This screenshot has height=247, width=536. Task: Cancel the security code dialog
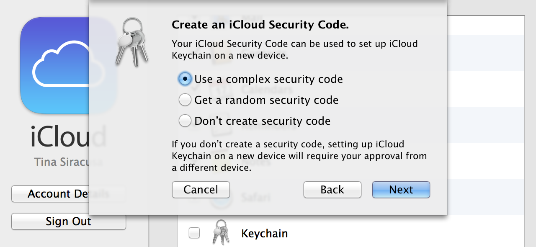click(x=201, y=190)
